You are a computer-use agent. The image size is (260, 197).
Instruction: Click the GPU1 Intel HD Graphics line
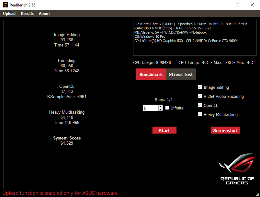pyautogui.click(x=186, y=41)
